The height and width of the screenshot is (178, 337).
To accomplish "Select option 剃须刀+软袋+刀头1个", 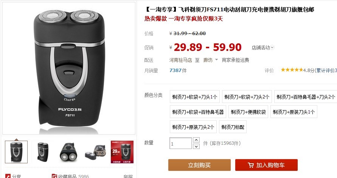I will (x=195, y=97).
